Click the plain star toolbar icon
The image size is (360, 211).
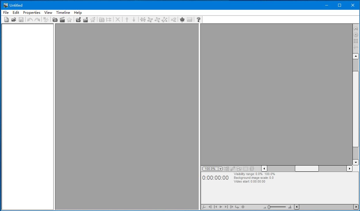pyautogui.click(x=69, y=20)
